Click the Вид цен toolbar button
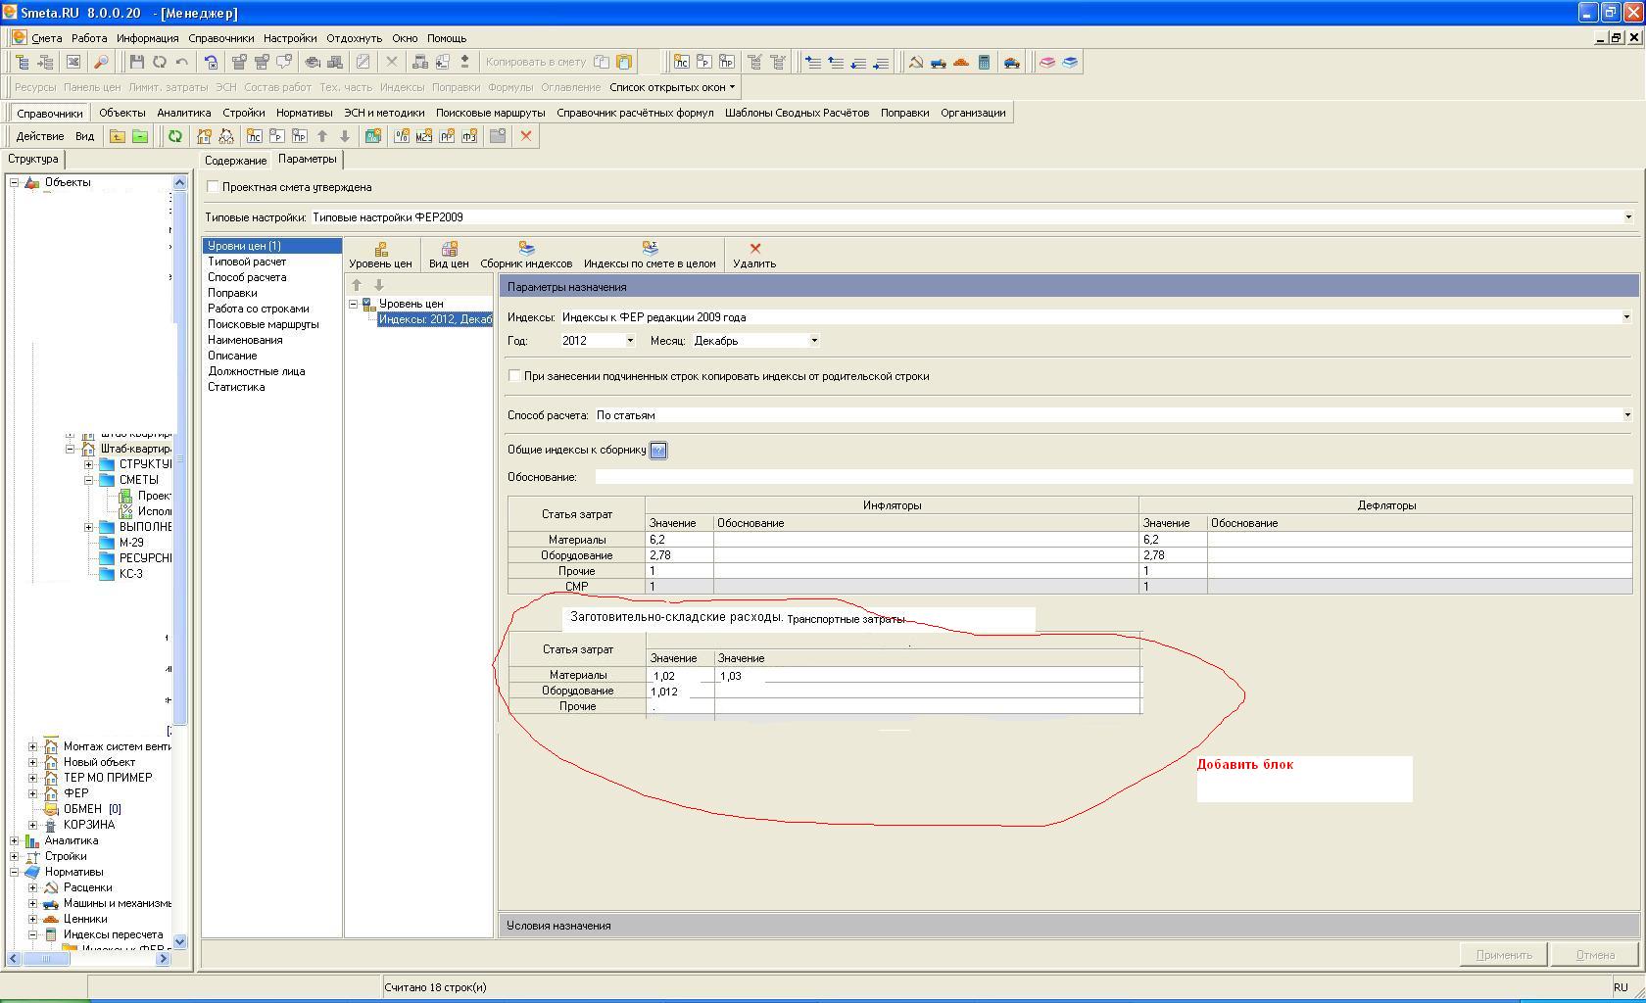Screen dimensions: 1646x1003 [449, 255]
